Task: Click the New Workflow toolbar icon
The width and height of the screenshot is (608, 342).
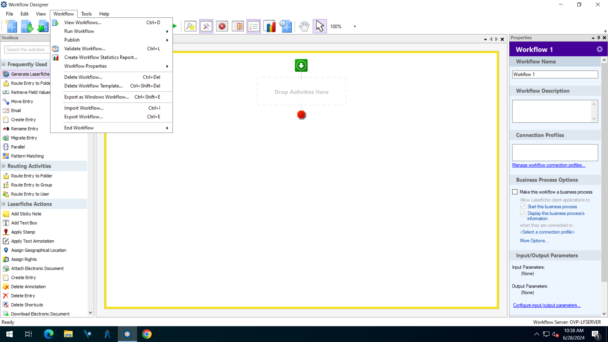Action: (12, 26)
